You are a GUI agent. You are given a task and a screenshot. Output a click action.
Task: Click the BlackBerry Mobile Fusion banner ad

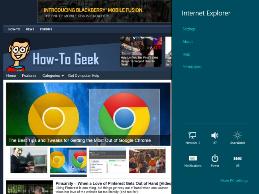click(104, 11)
